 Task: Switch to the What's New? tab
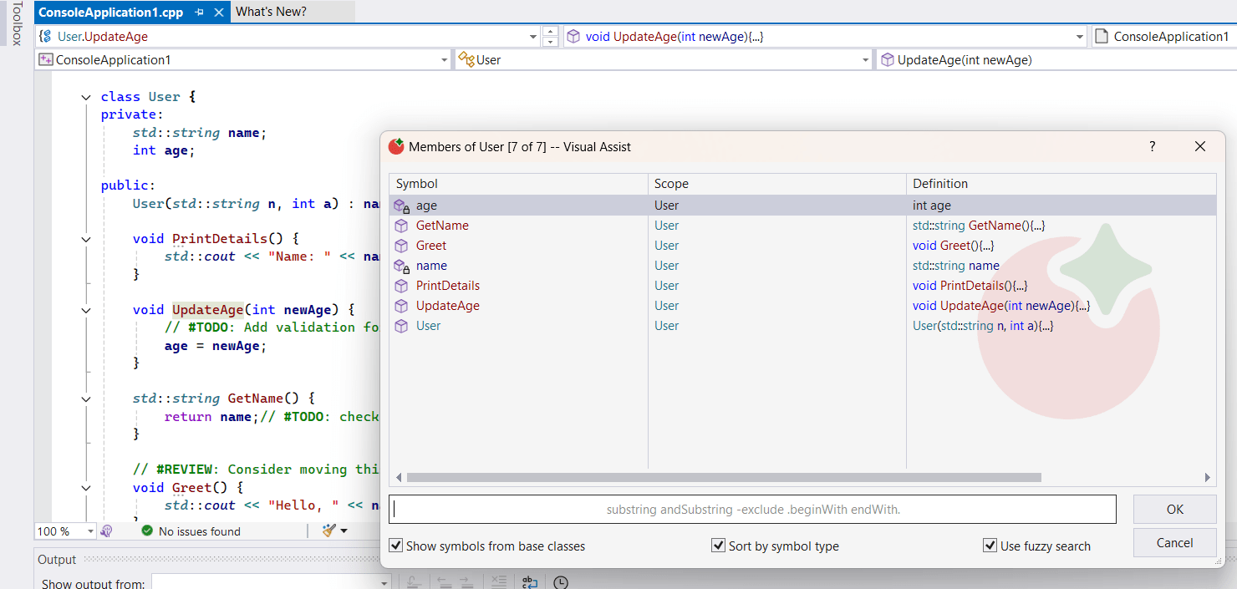click(x=271, y=12)
